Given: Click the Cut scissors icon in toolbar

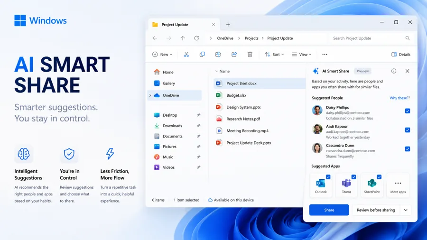Looking at the screenshot, I should click(186, 55).
